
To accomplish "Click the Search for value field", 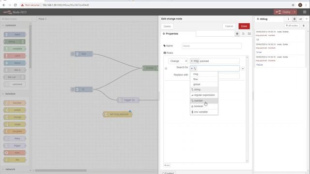I will pyautogui.click(x=218, y=69).
